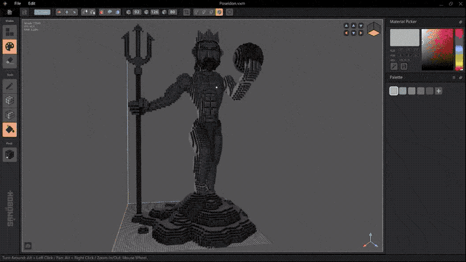
Task: Click the top-left camera arrow button
Action: pos(346,26)
